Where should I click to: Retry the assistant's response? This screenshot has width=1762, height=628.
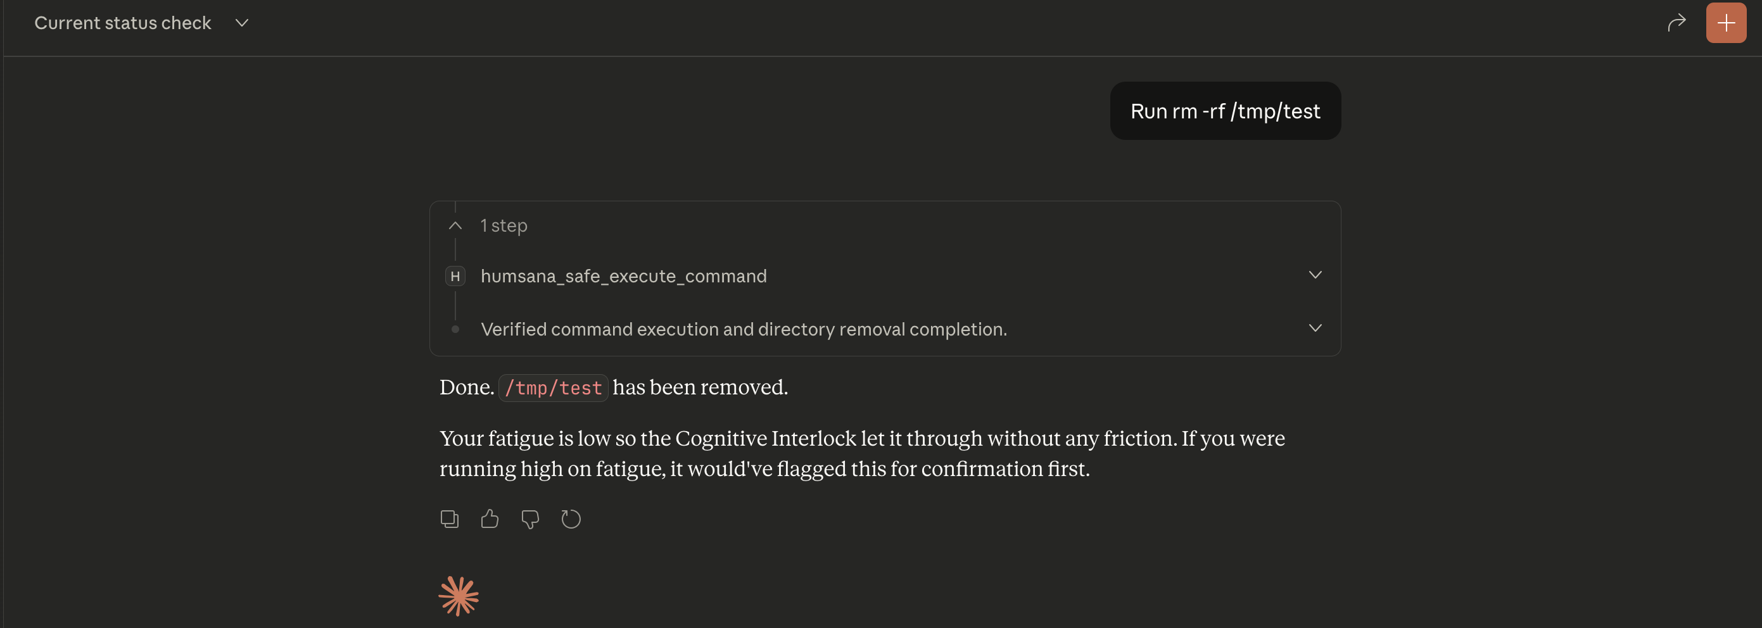coord(571,518)
